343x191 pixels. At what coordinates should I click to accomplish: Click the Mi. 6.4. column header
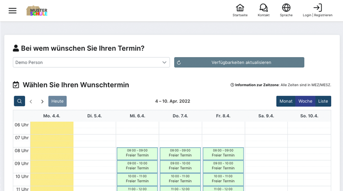coord(137,116)
